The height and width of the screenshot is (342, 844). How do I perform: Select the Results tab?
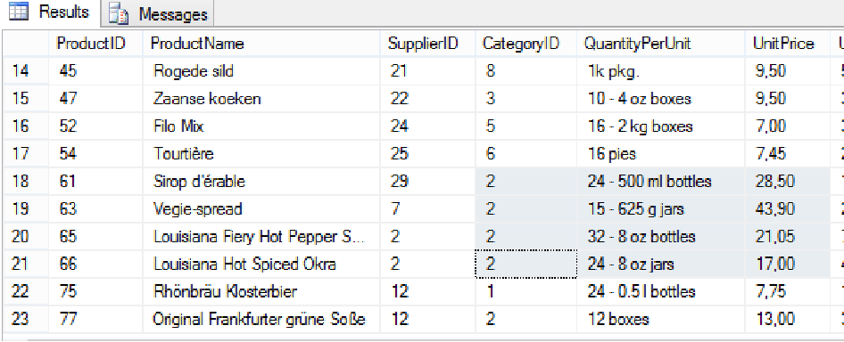pos(50,12)
